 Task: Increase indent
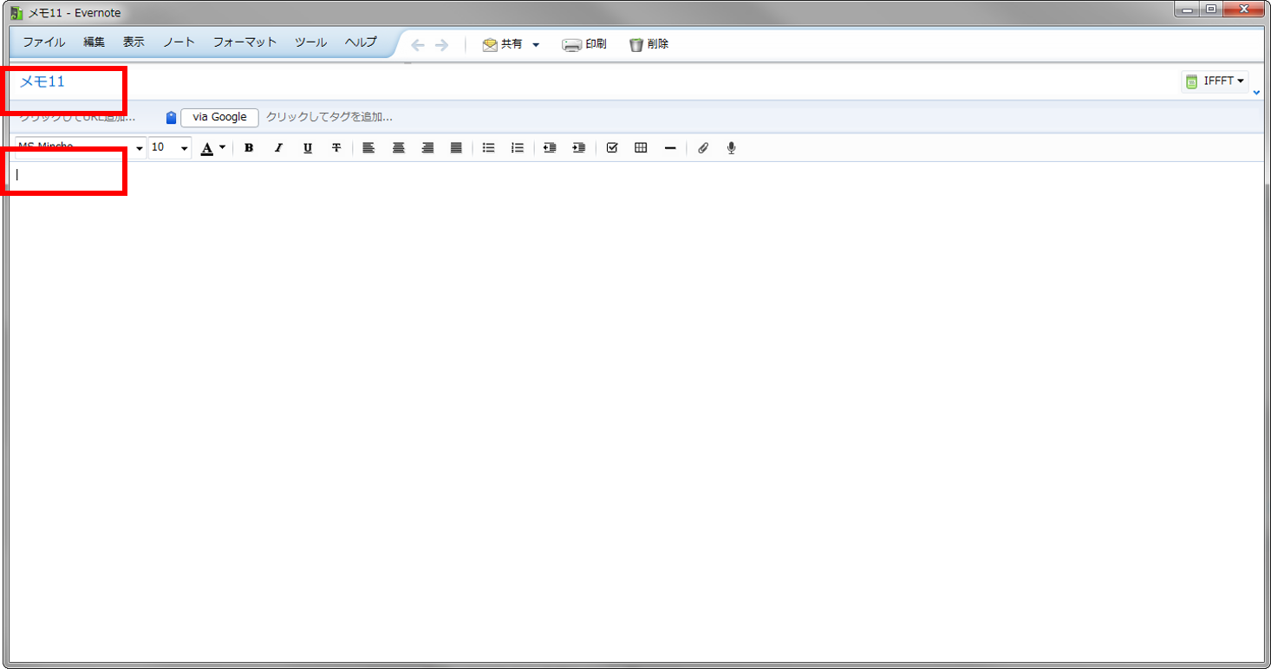(579, 148)
